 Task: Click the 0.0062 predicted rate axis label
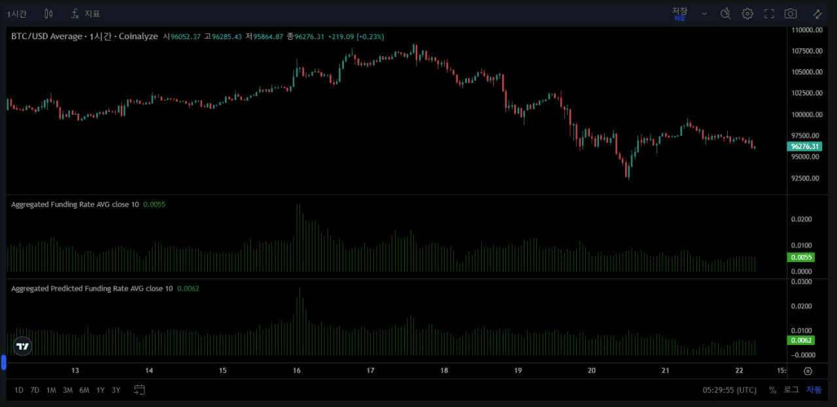[x=801, y=340]
